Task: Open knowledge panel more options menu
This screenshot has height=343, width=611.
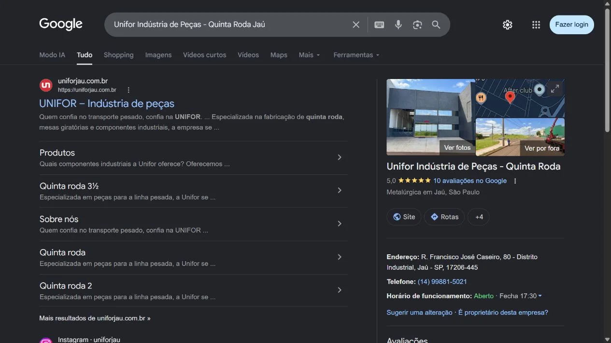Action: point(515,181)
